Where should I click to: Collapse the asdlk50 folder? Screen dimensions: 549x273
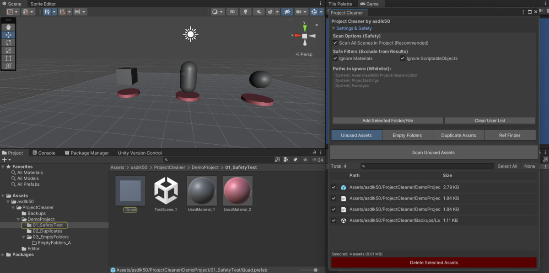pos(8,201)
